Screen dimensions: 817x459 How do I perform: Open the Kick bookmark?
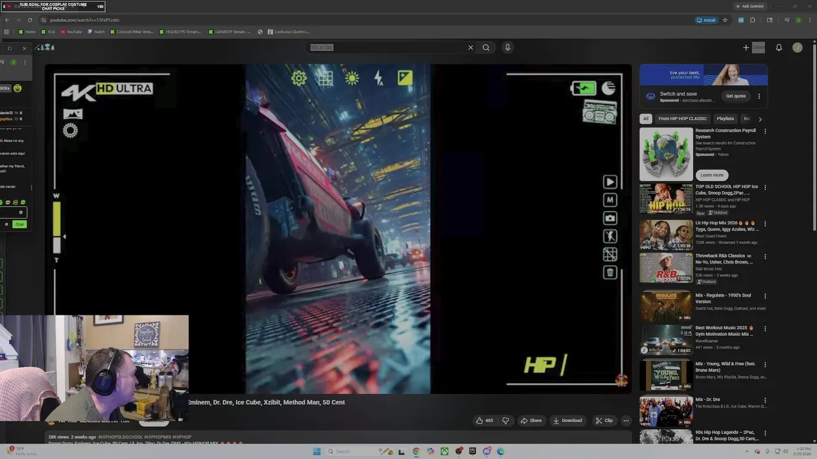coord(49,31)
